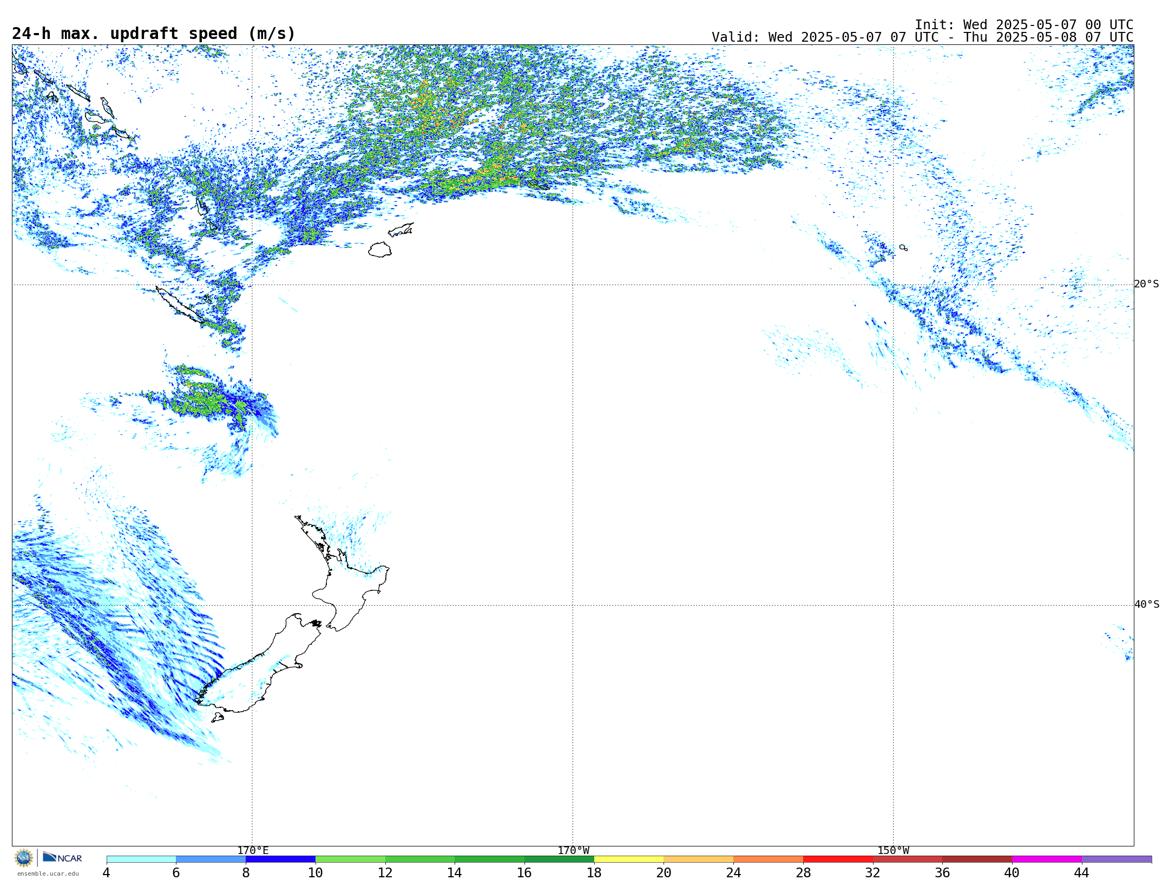Click the '150°W' longitude label
1169x880 pixels.
893,851
